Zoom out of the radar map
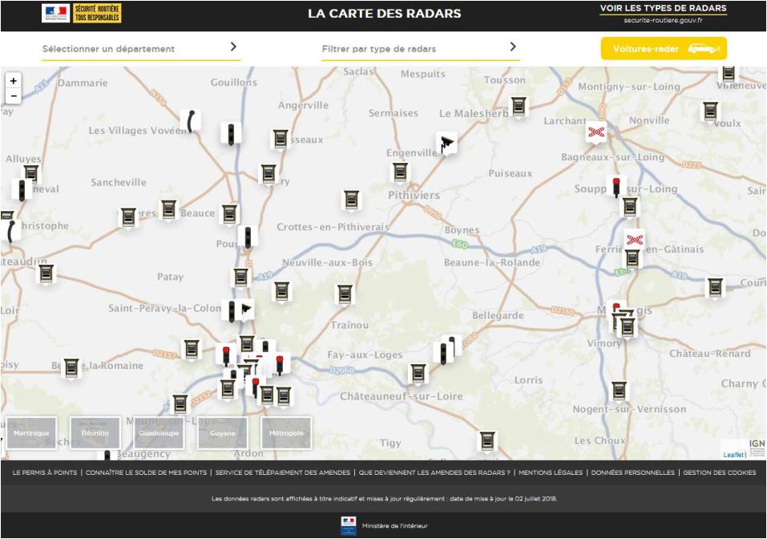The height and width of the screenshot is (539, 767). coord(13,95)
